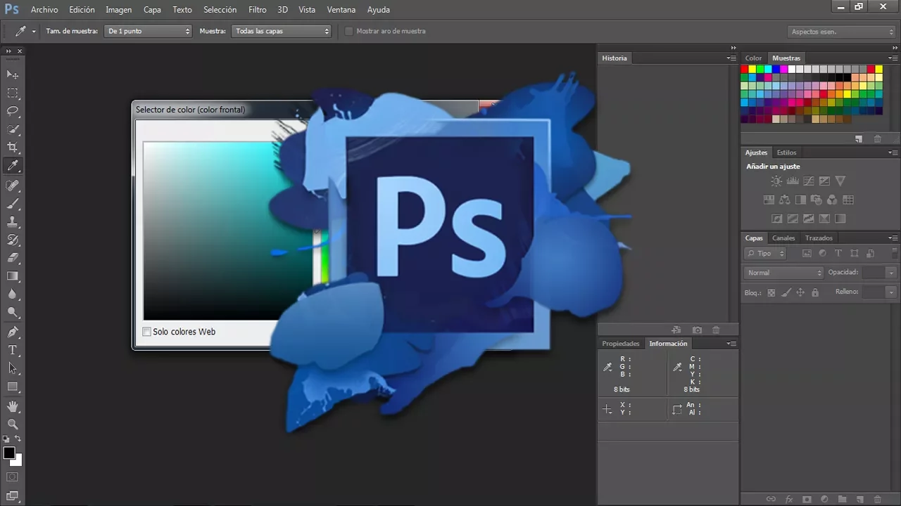Open the Relleno dropdown arrow
The image size is (901, 506).
pos(892,292)
